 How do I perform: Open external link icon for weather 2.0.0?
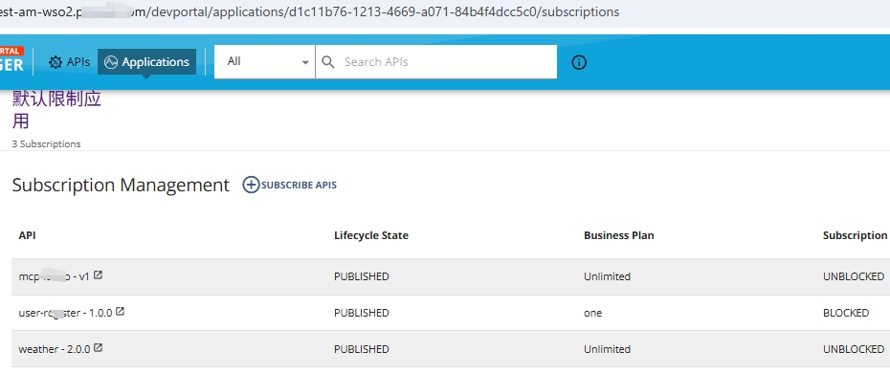coord(98,347)
